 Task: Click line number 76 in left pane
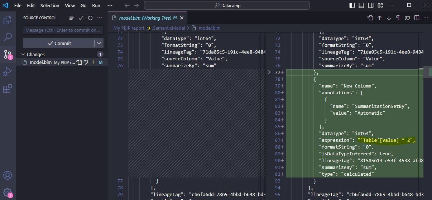point(120,65)
